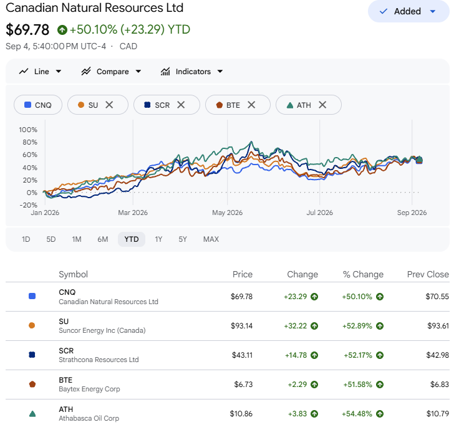Click the May 2026 axis label
Screen dimensions: 459x435
228,213
